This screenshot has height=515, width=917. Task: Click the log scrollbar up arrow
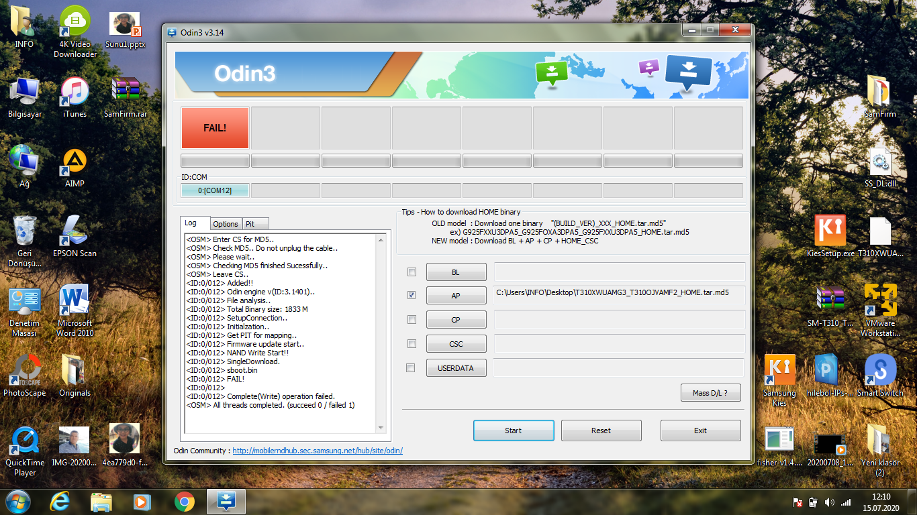coord(381,240)
